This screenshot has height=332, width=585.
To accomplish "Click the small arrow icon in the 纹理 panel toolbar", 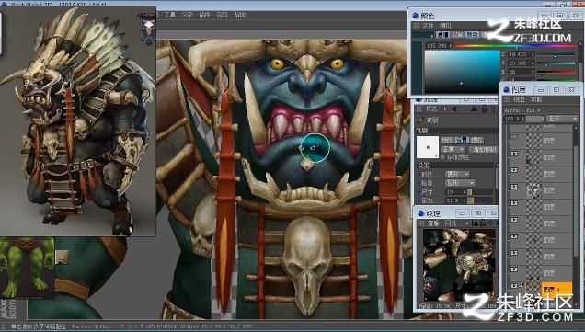I will (x=467, y=223).
